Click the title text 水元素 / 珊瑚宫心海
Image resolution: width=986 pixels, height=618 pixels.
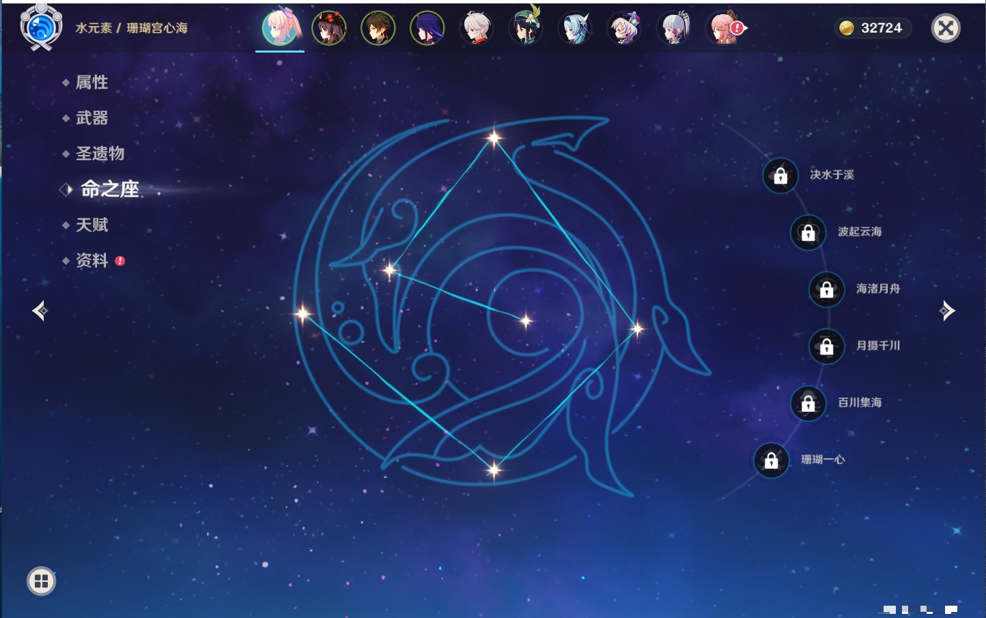click(131, 28)
